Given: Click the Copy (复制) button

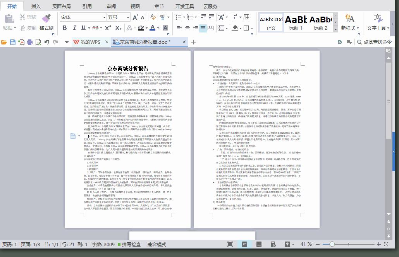Looking at the screenshot, I should coord(28,28).
